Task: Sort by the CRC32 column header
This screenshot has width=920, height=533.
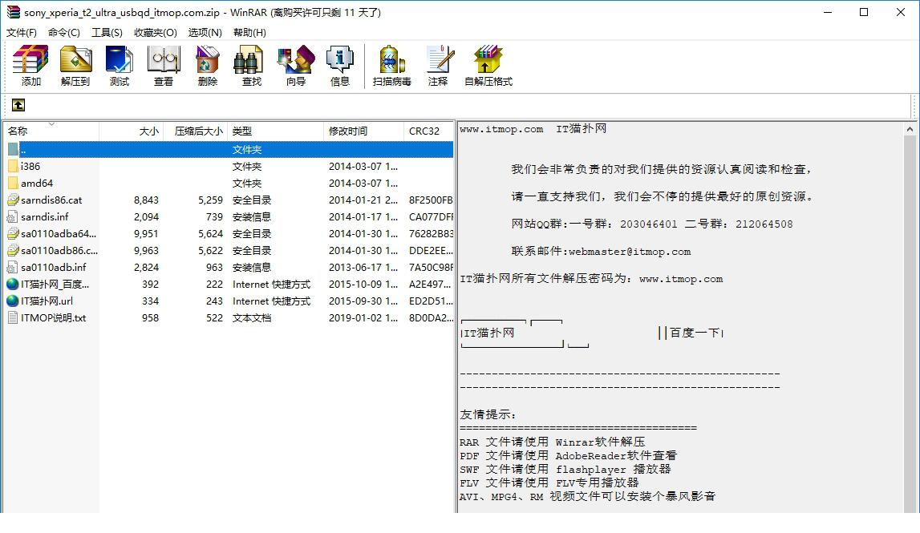Action: tap(428, 131)
